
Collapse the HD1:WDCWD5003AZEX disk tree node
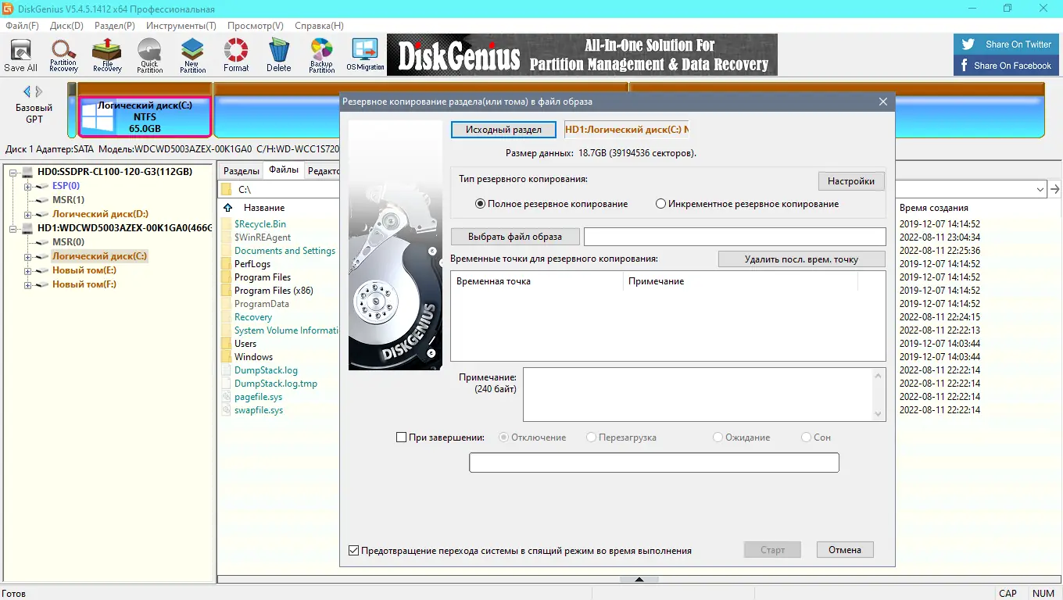[x=14, y=228]
